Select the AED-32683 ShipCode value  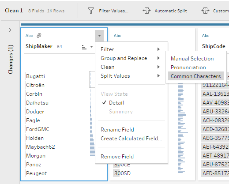(215, 129)
